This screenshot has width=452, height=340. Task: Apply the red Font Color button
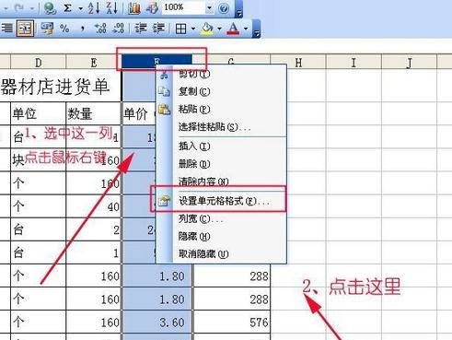[233, 29]
